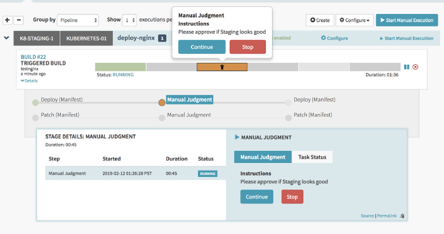Click the Create button
This screenshot has width=444, height=234.
click(320, 20)
